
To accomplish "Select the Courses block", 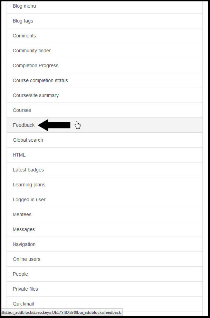I will [x=105, y=110].
